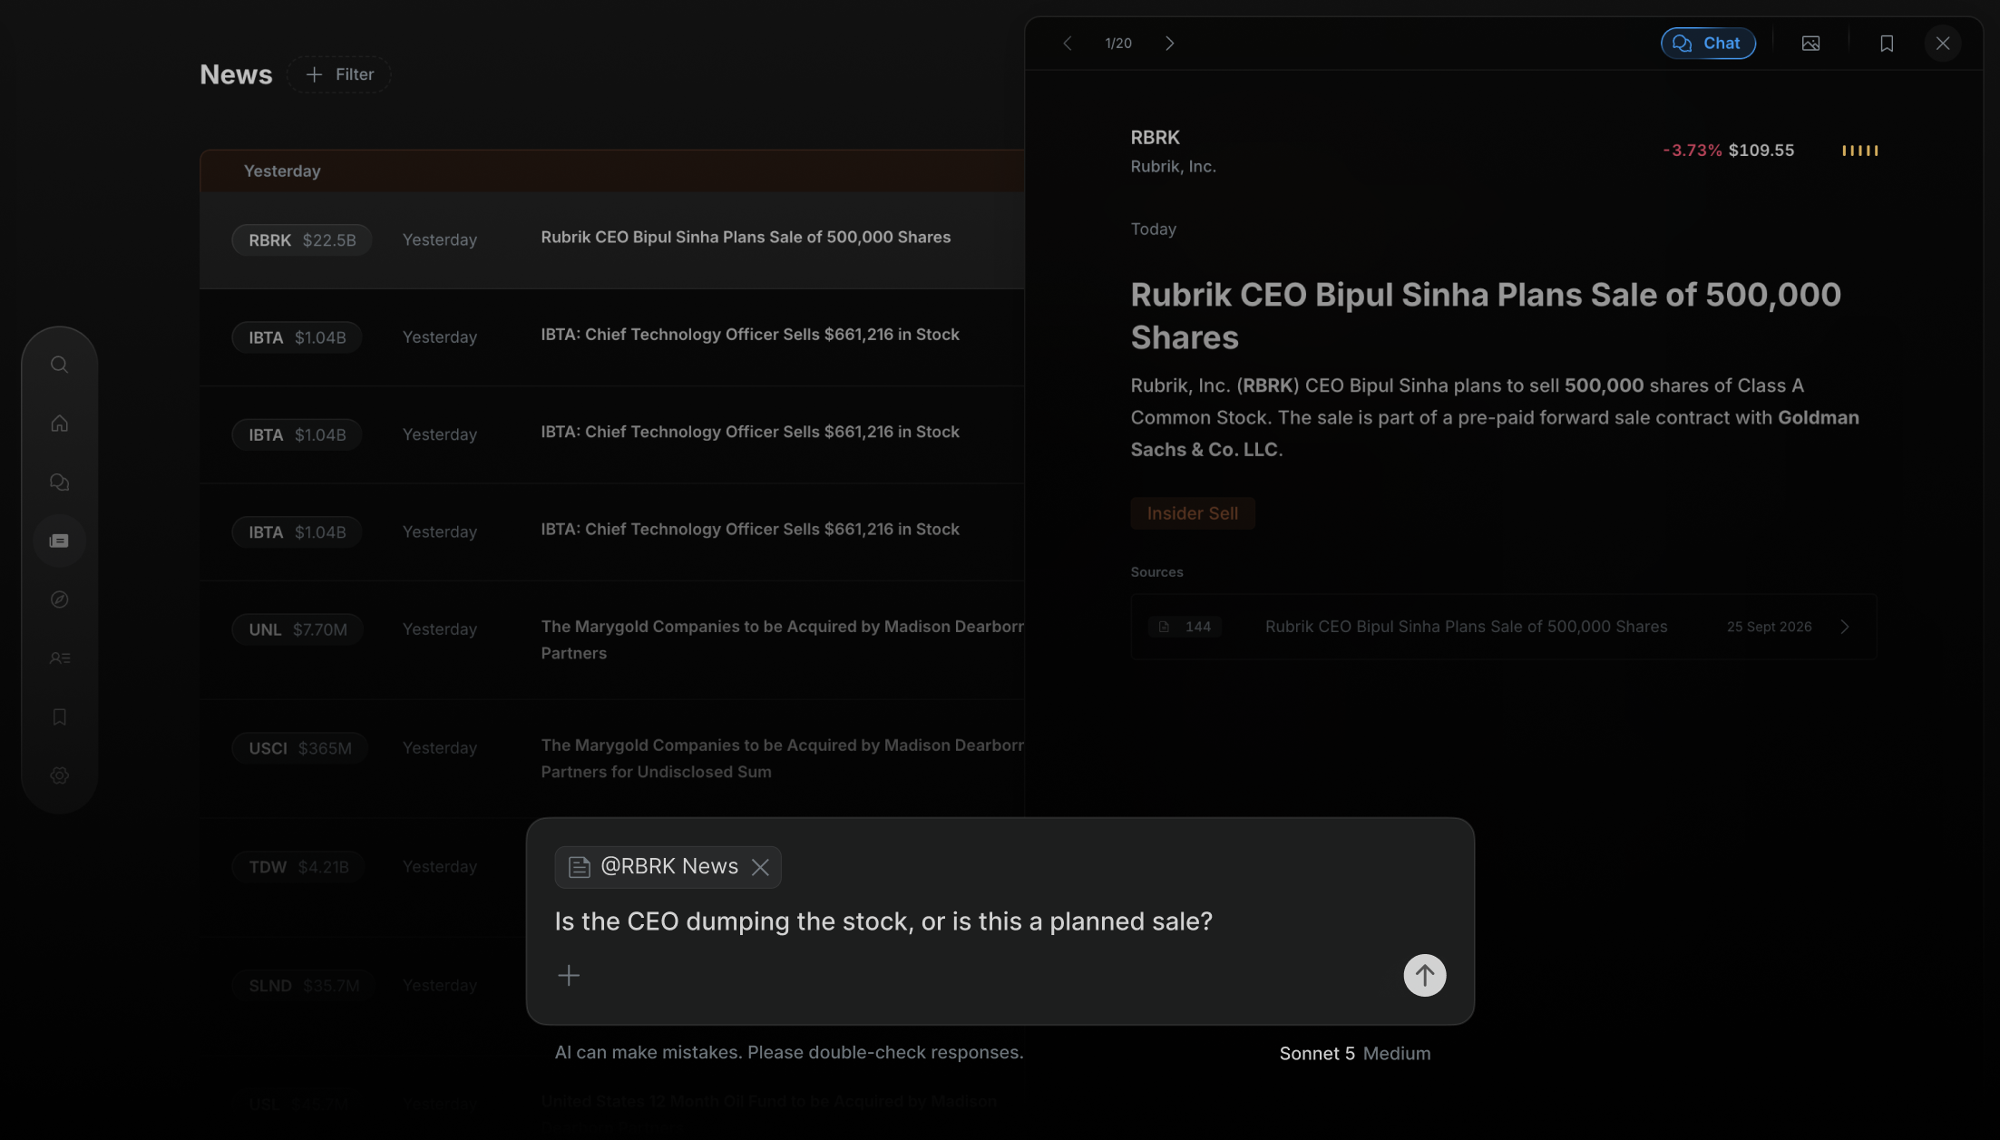
Task: Open Marygold Companies Undisclosed Sum headline
Action: click(783, 758)
